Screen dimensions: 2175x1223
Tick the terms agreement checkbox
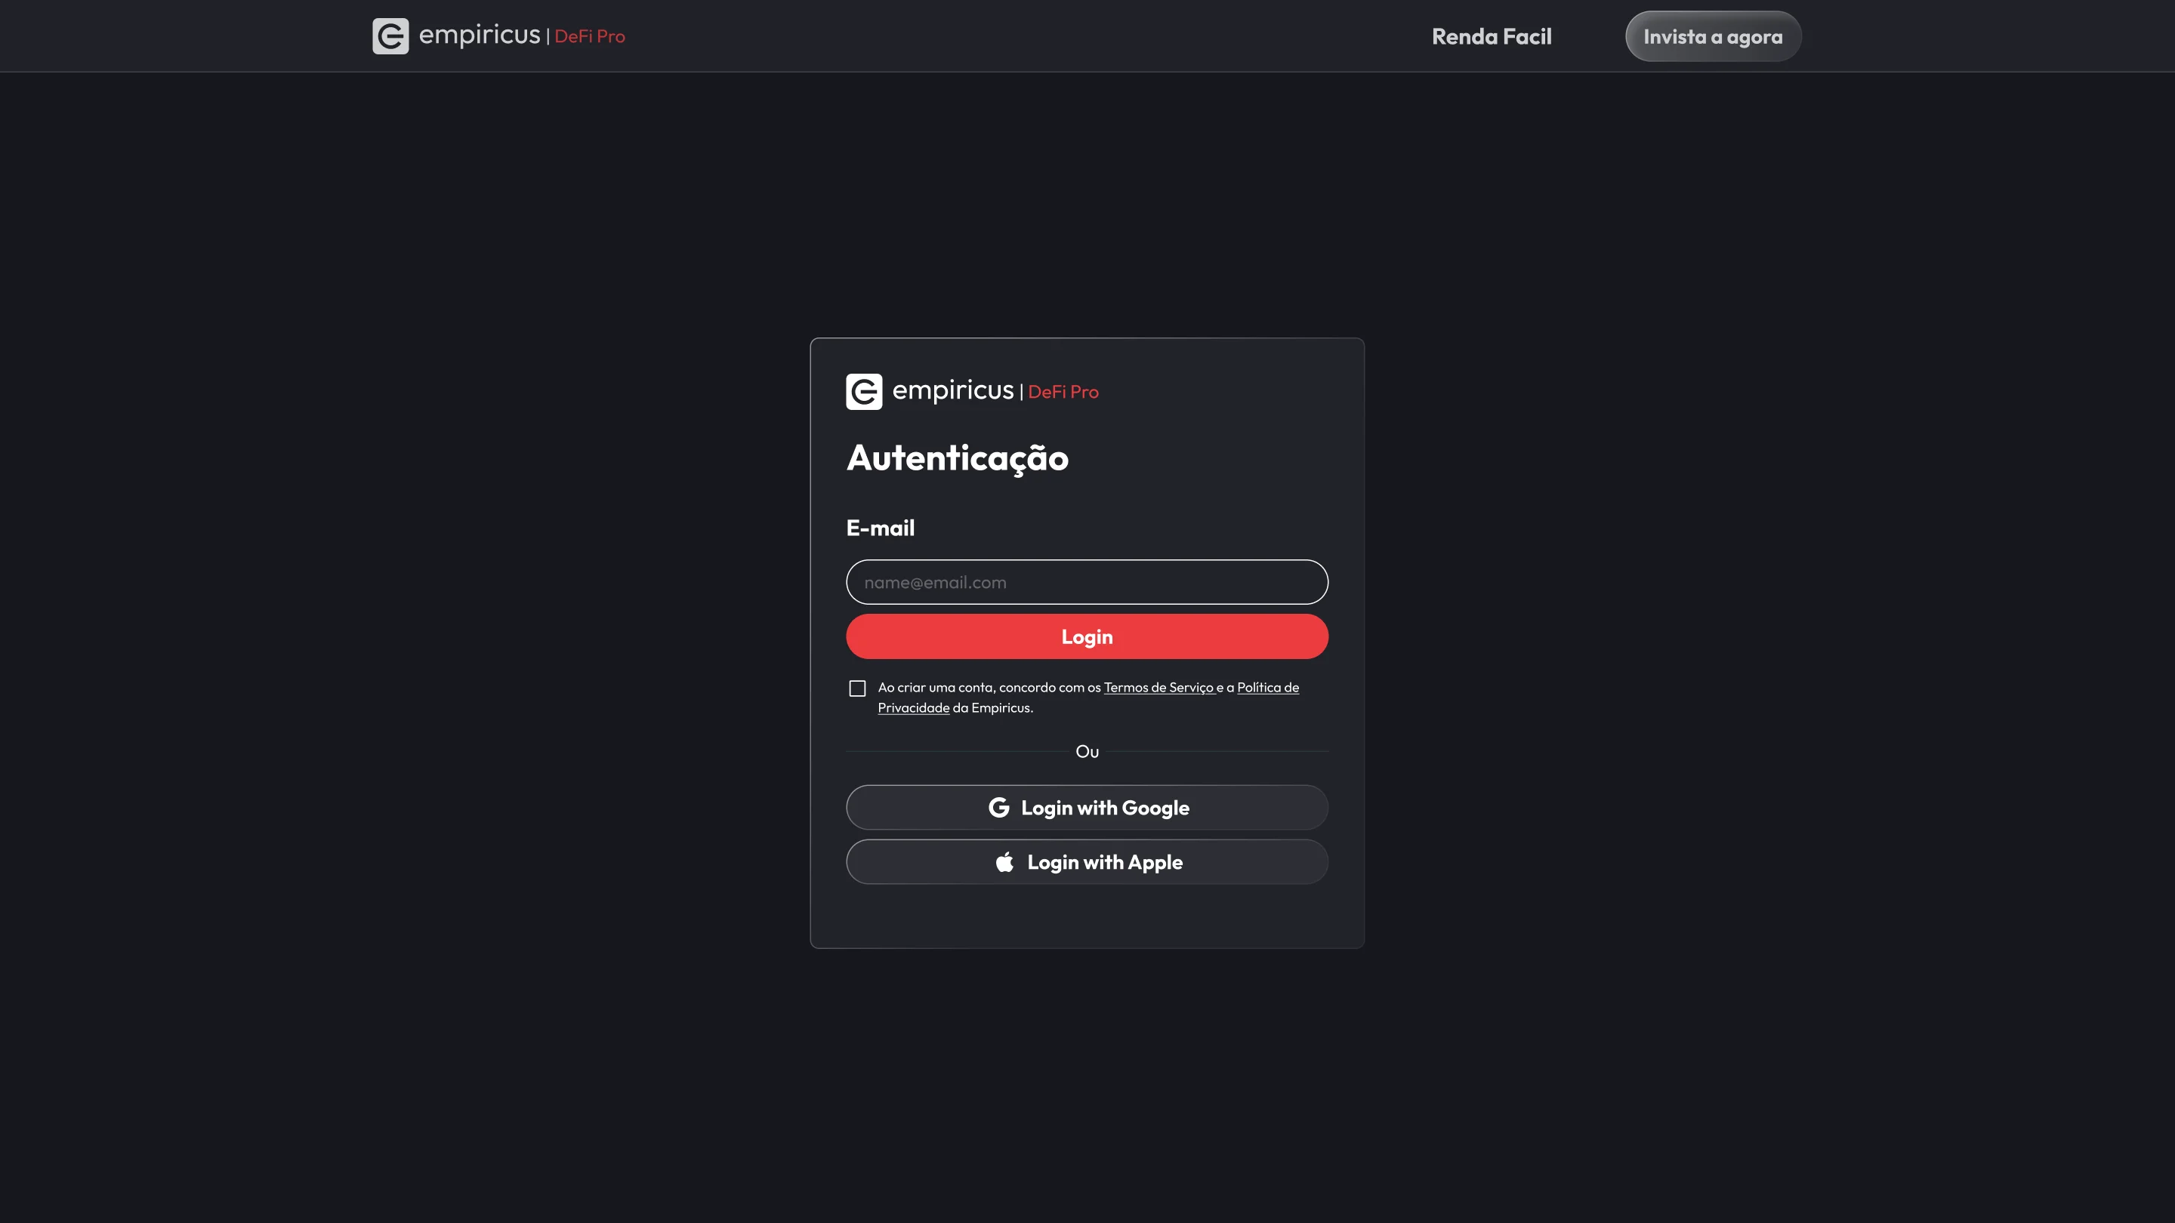857,689
